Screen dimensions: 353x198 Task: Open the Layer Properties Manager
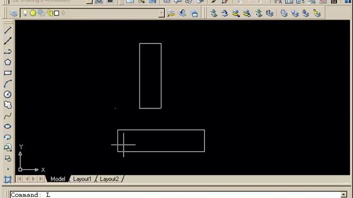point(13,13)
